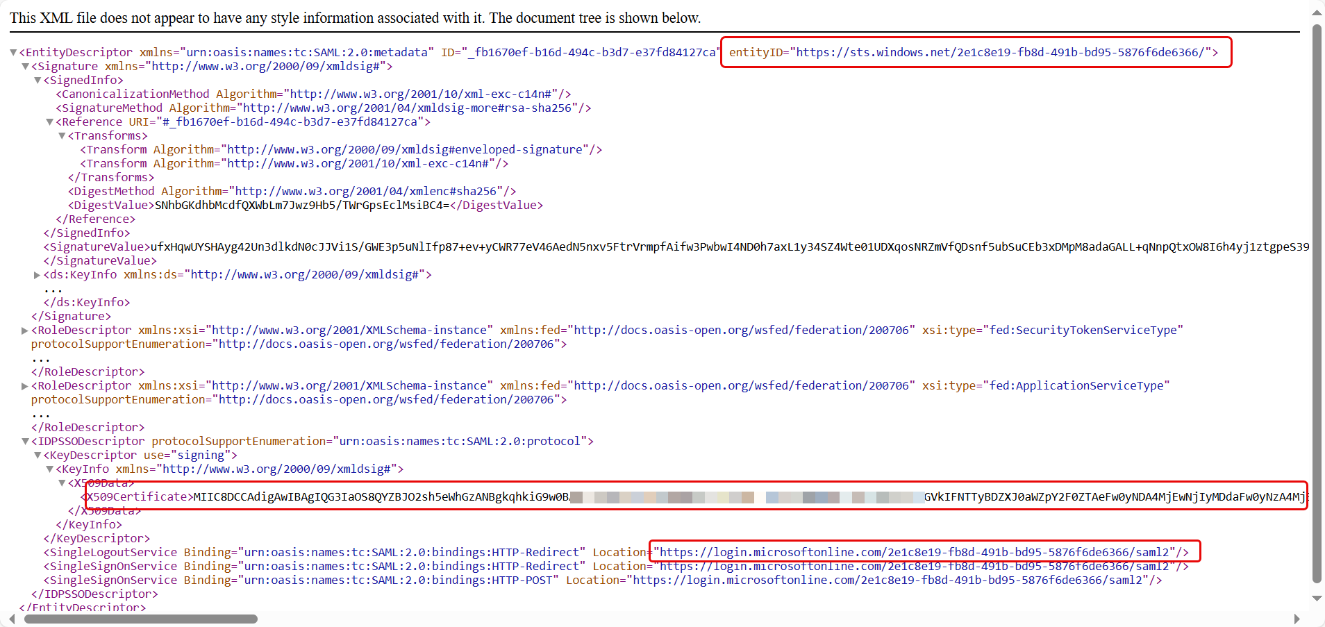Screen dimensions: 1325x627
Task: Collapse the IDPSSODescriptor element
Action: click(26, 442)
